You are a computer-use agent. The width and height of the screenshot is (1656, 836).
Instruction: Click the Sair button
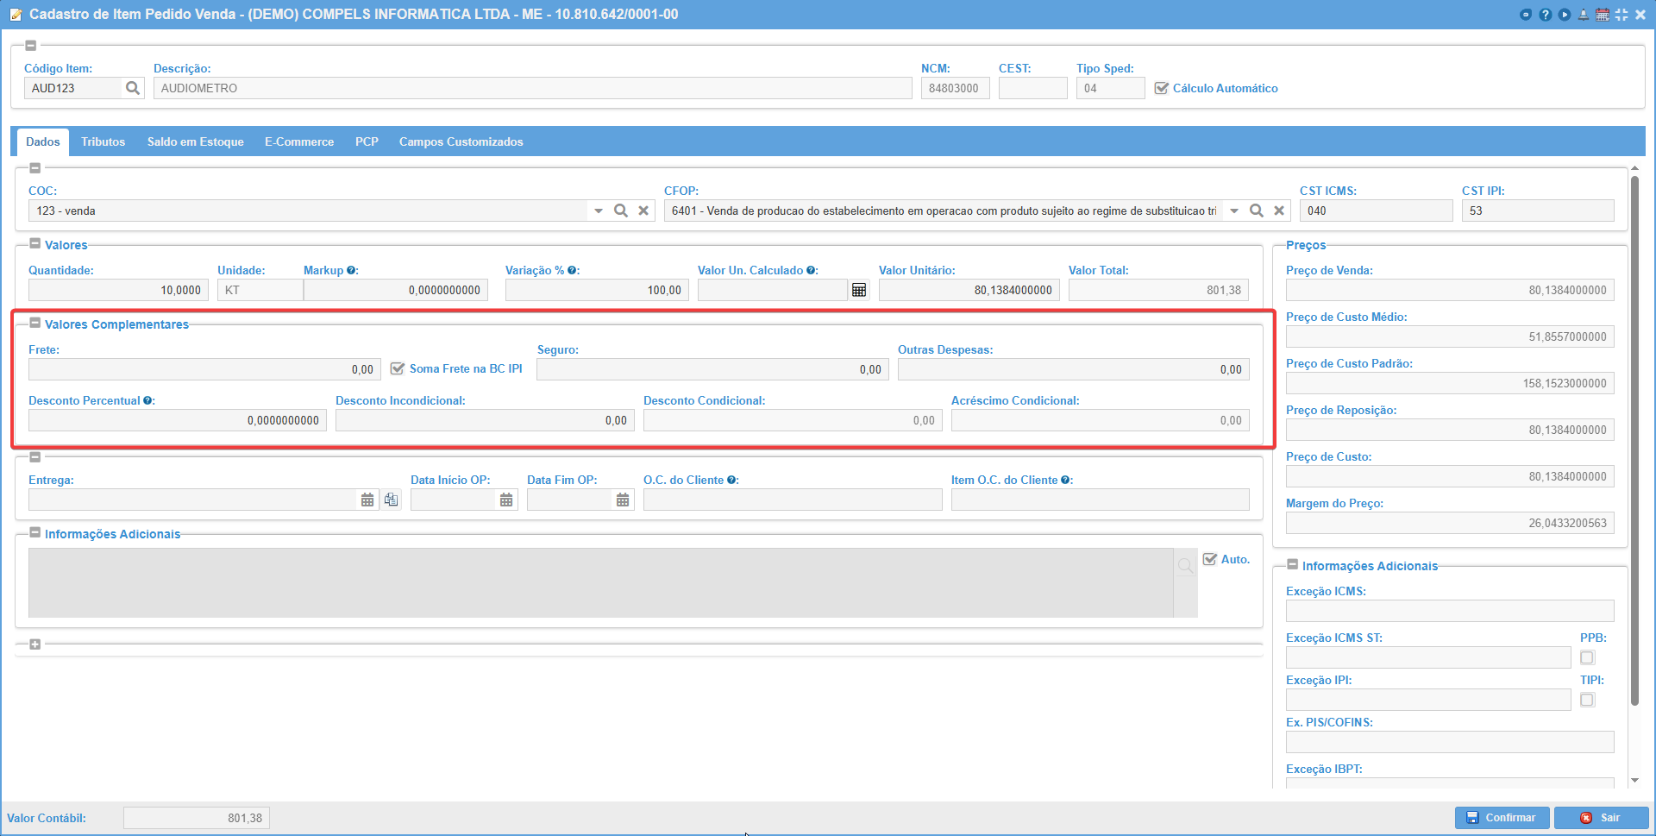point(1601,818)
